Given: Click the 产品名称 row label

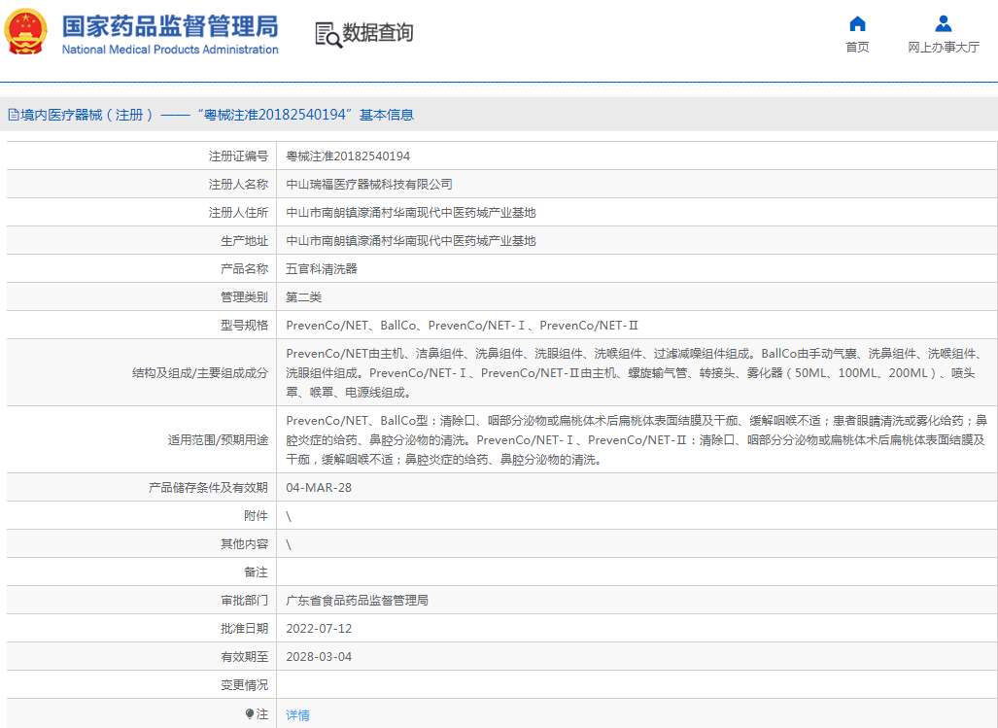Looking at the screenshot, I should click(245, 268).
